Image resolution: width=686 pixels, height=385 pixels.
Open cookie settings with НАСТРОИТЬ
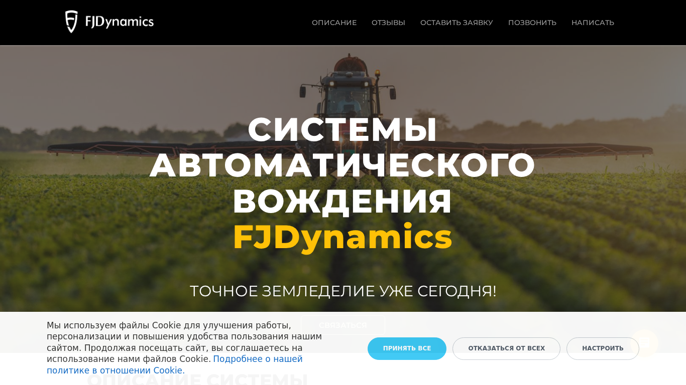coord(603,348)
